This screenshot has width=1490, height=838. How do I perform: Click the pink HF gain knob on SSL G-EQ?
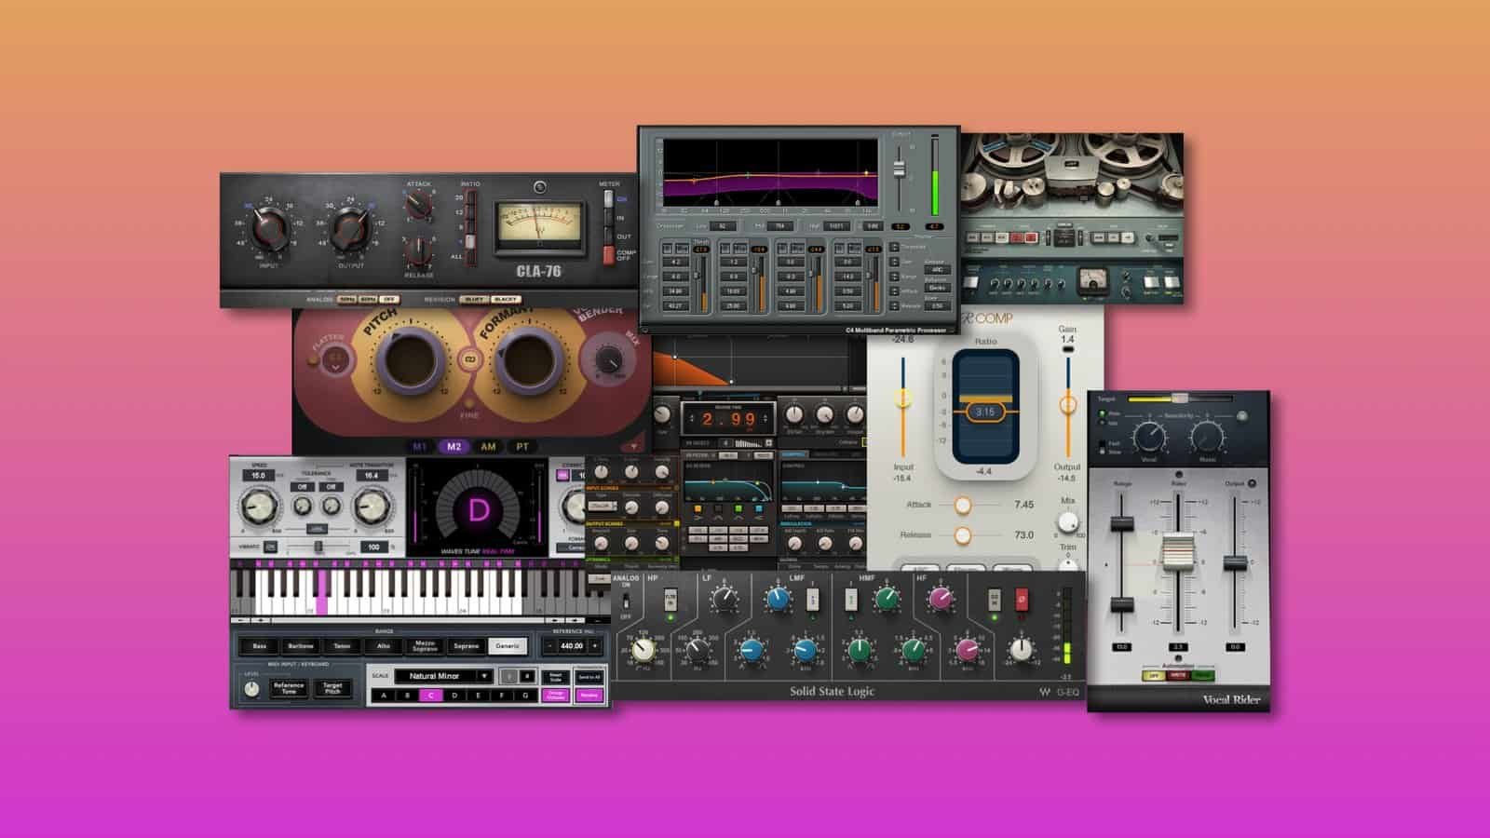coord(941,599)
